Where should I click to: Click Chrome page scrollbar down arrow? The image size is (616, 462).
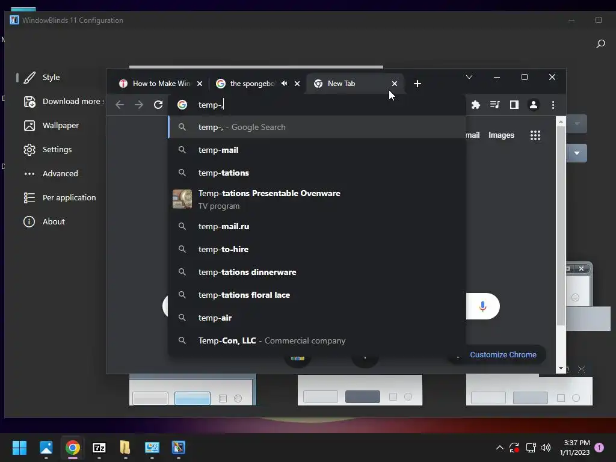[x=561, y=369]
